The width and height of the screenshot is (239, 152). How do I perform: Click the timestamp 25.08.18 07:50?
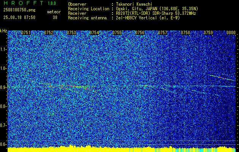[x=19, y=17]
